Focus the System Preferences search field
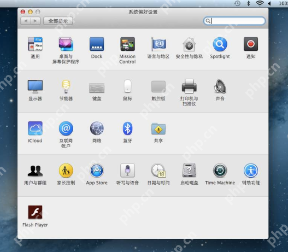Viewport: 288px width, 252px height. click(x=234, y=21)
